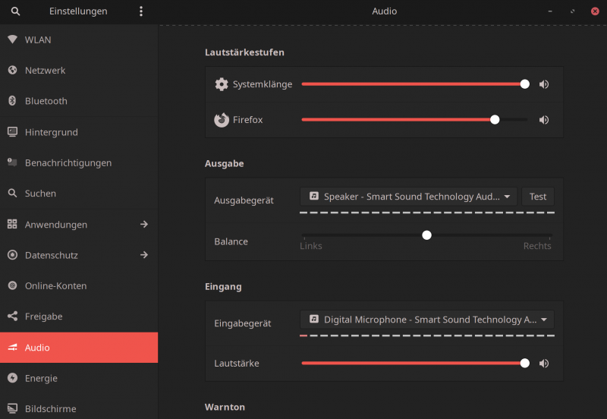Screen dimensions: 607x419
Task: Click the Benachrichtigungen icon in sidebar
Action: [x=12, y=162]
